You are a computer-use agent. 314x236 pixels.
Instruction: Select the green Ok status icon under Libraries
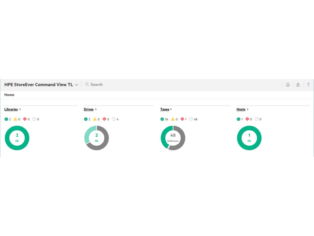coord(5,119)
